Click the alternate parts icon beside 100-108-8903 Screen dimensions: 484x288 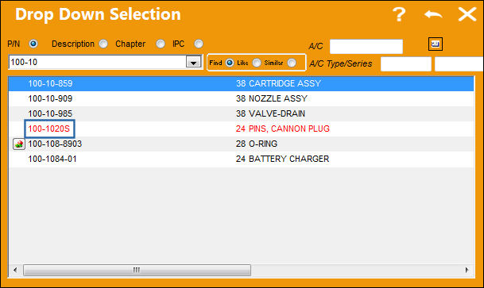click(19, 144)
